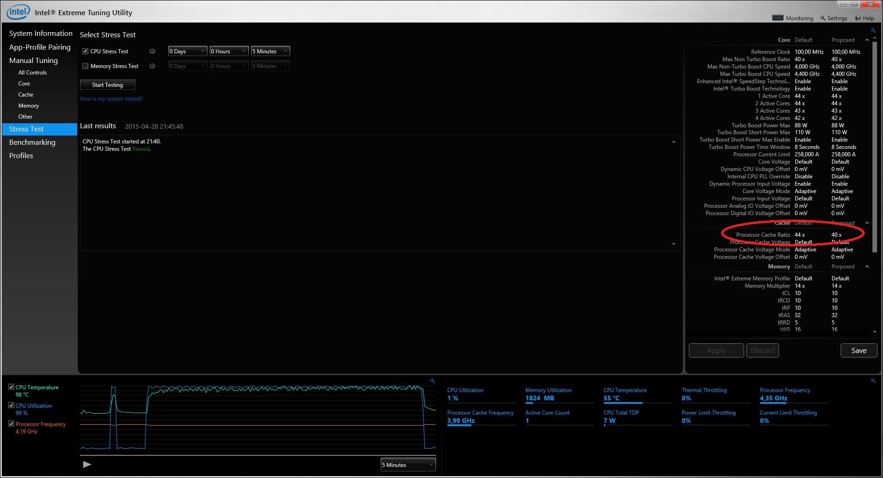The height and width of the screenshot is (478, 883).
Task: Open the Help question mark icon
Action: click(858, 18)
